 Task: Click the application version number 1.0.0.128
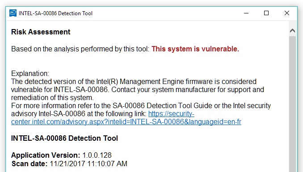[97, 155]
